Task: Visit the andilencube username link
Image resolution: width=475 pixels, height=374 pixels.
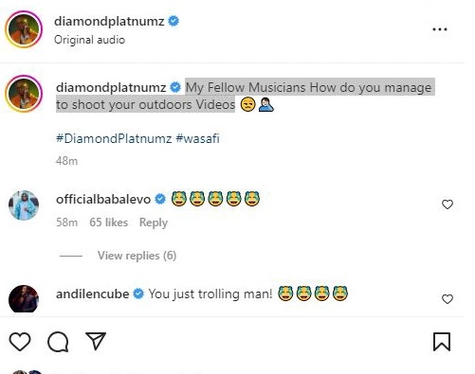Action: coord(93,294)
